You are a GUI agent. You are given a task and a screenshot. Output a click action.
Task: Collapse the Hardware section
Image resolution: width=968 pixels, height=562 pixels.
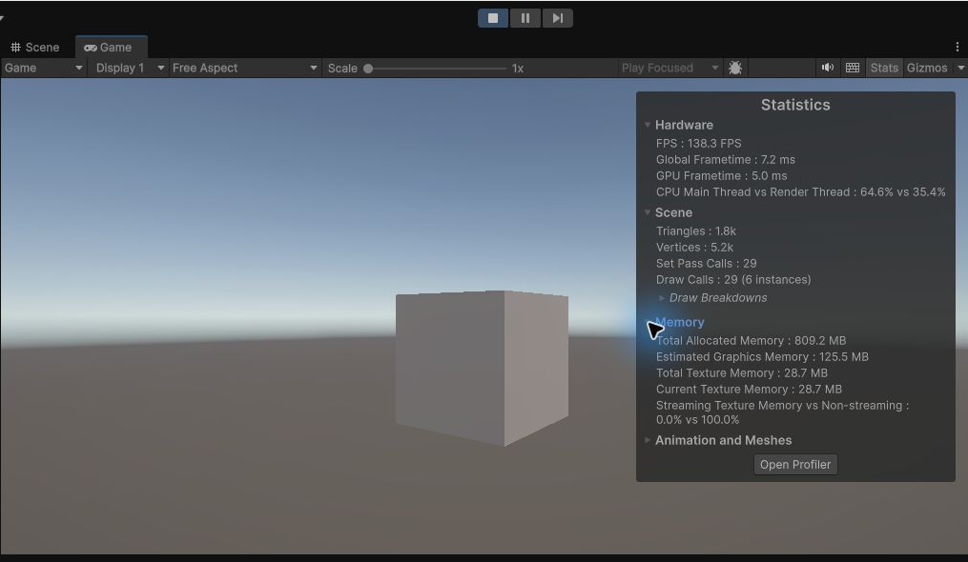pyautogui.click(x=647, y=125)
